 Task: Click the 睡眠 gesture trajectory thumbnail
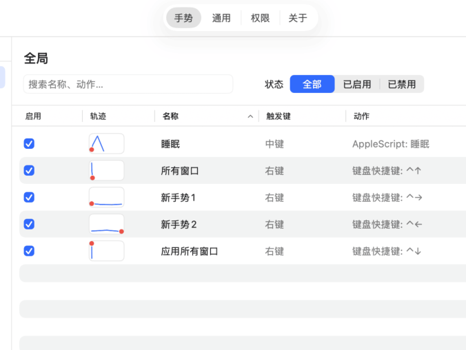coord(106,144)
